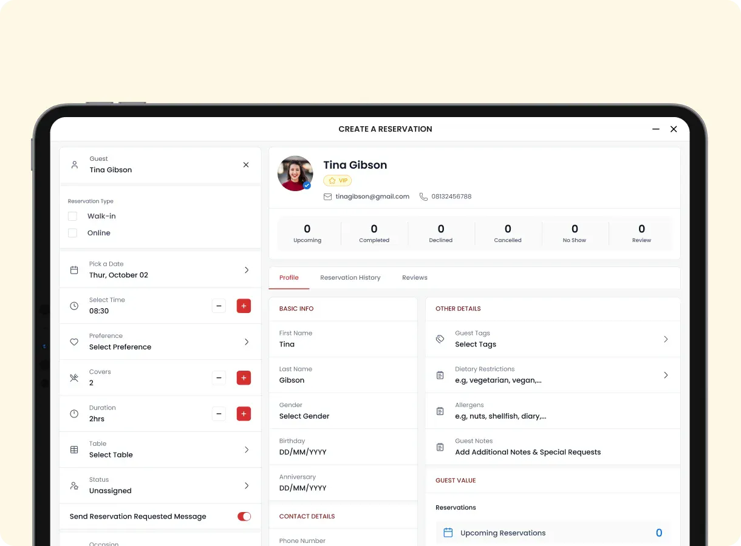Check the Walk-in reservation type box
Image resolution: width=741 pixels, height=546 pixels.
(73, 216)
